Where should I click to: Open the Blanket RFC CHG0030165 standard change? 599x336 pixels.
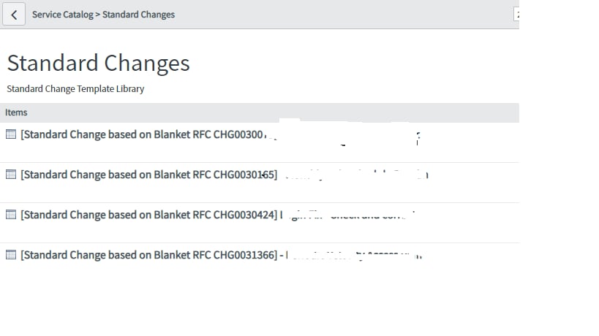point(149,175)
